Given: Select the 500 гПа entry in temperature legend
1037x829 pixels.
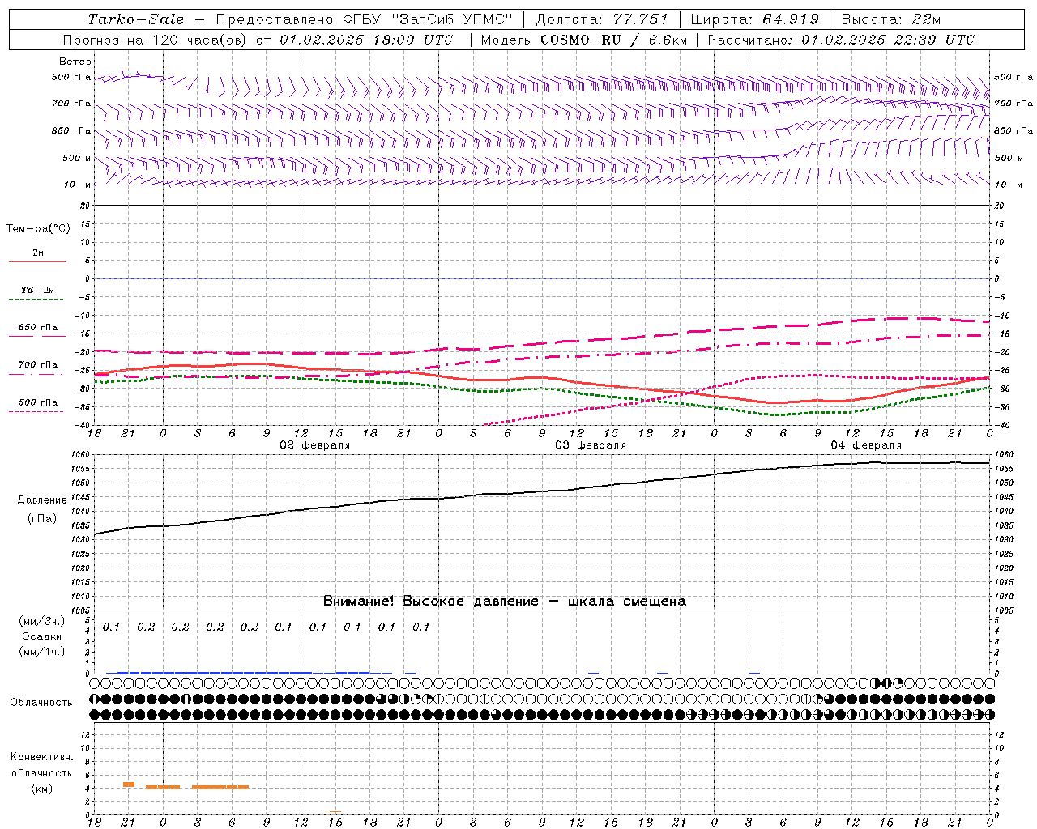Looking at the screenshot, I should (x=38, y=402).
